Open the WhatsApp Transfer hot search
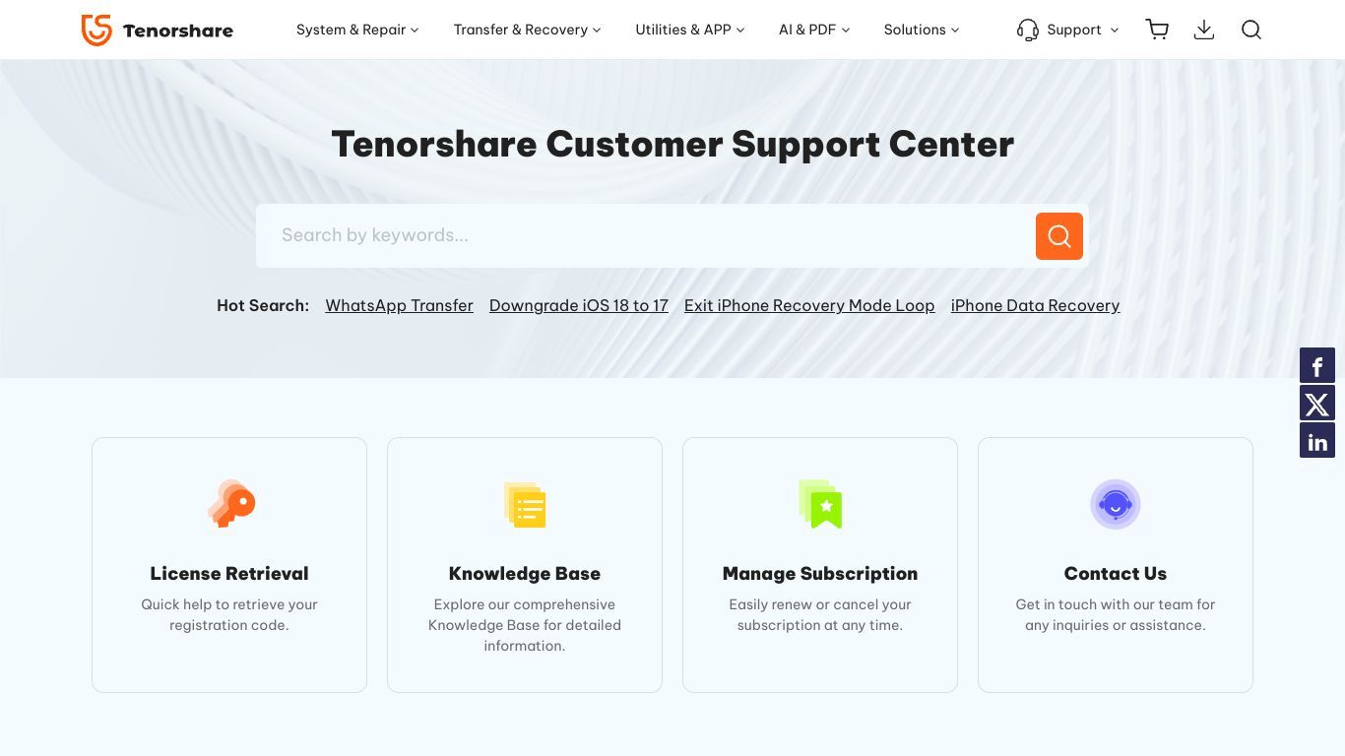The width and height of the screenshot is (1345, 756). [x=399, y=305]
